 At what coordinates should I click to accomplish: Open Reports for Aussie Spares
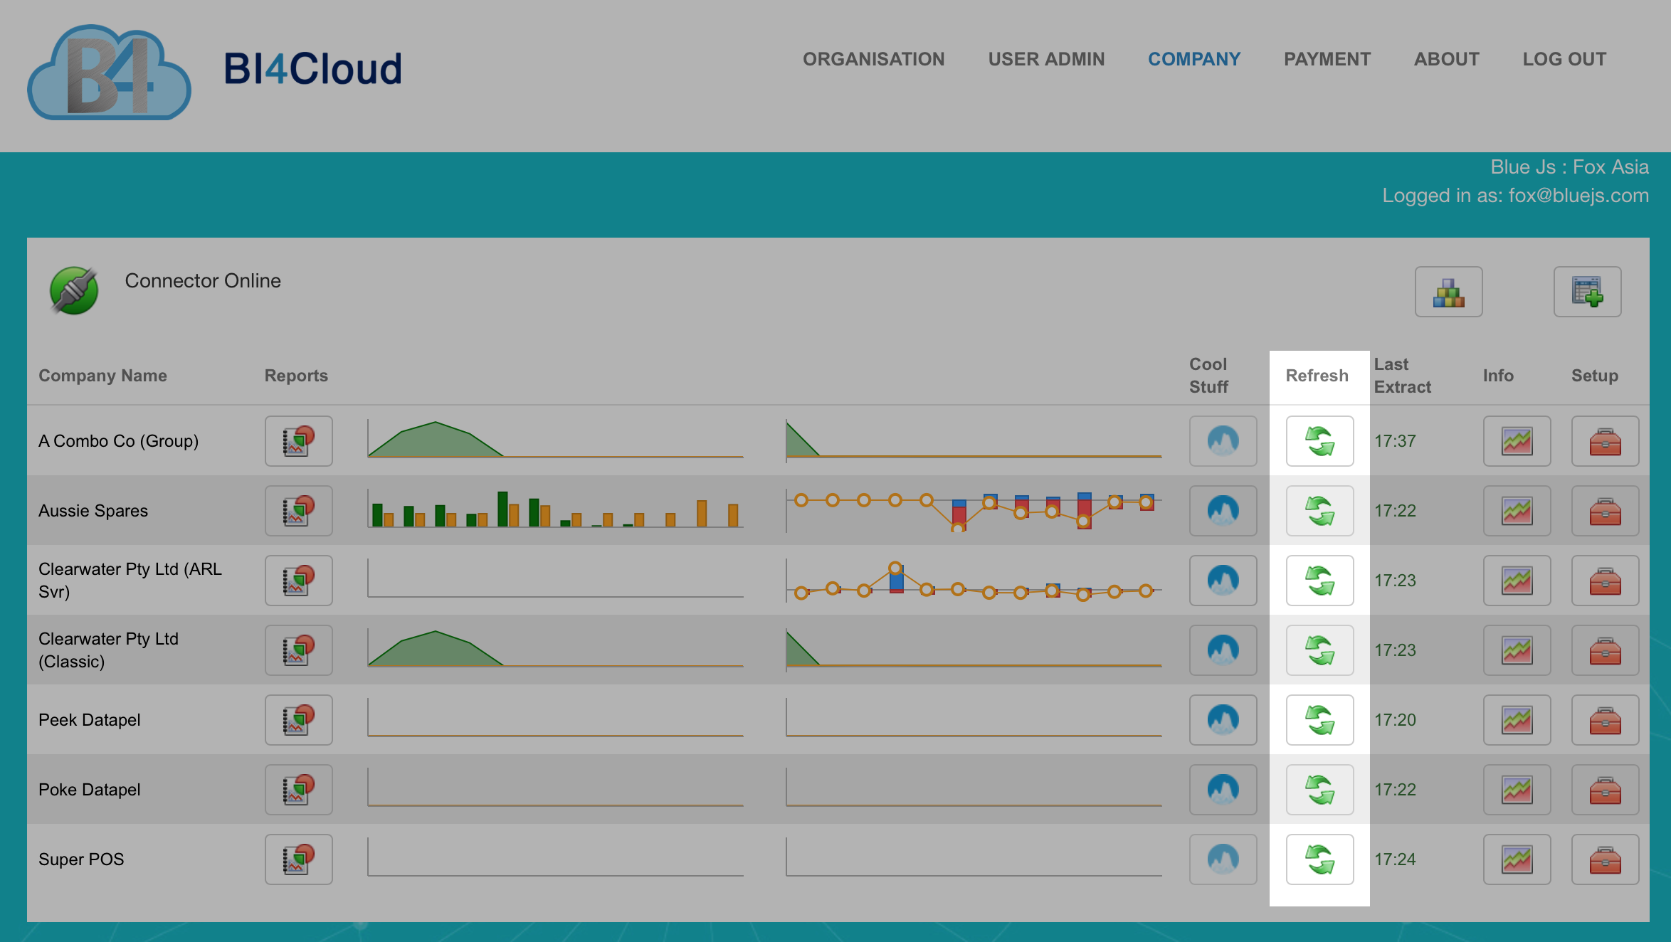coord(299,511)
